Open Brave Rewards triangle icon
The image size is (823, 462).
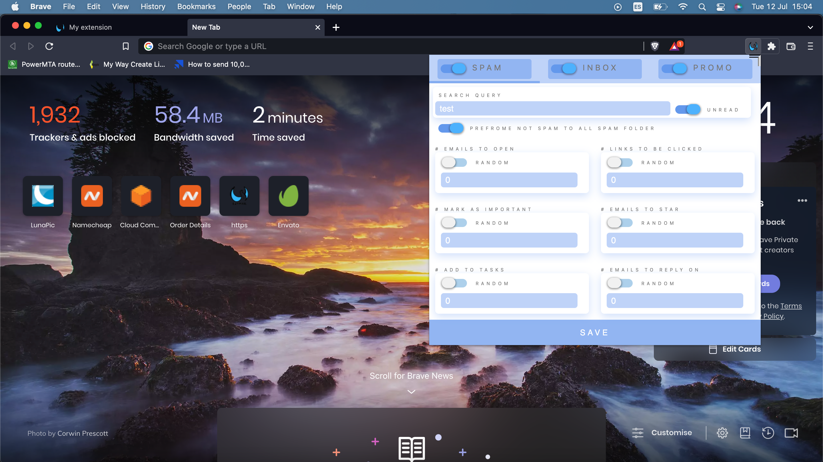coord(675,46)
